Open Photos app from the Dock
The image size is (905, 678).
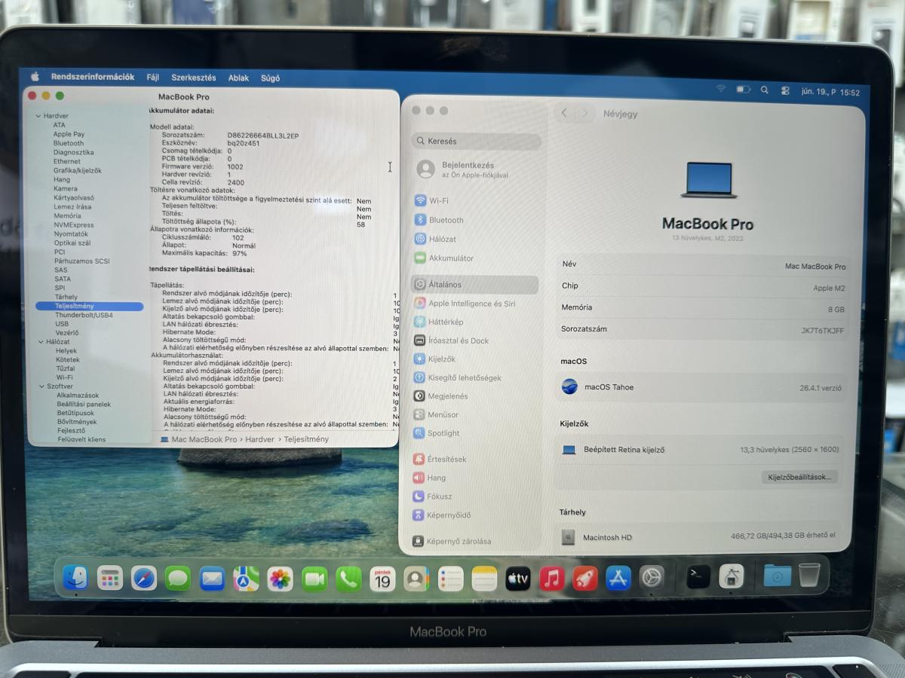(x=280, y=579)
